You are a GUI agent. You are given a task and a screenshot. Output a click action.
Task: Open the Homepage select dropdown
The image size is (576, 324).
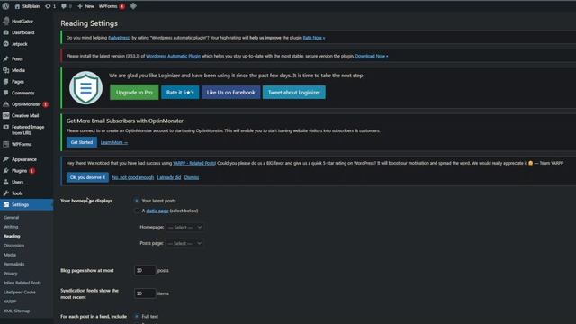184,228
